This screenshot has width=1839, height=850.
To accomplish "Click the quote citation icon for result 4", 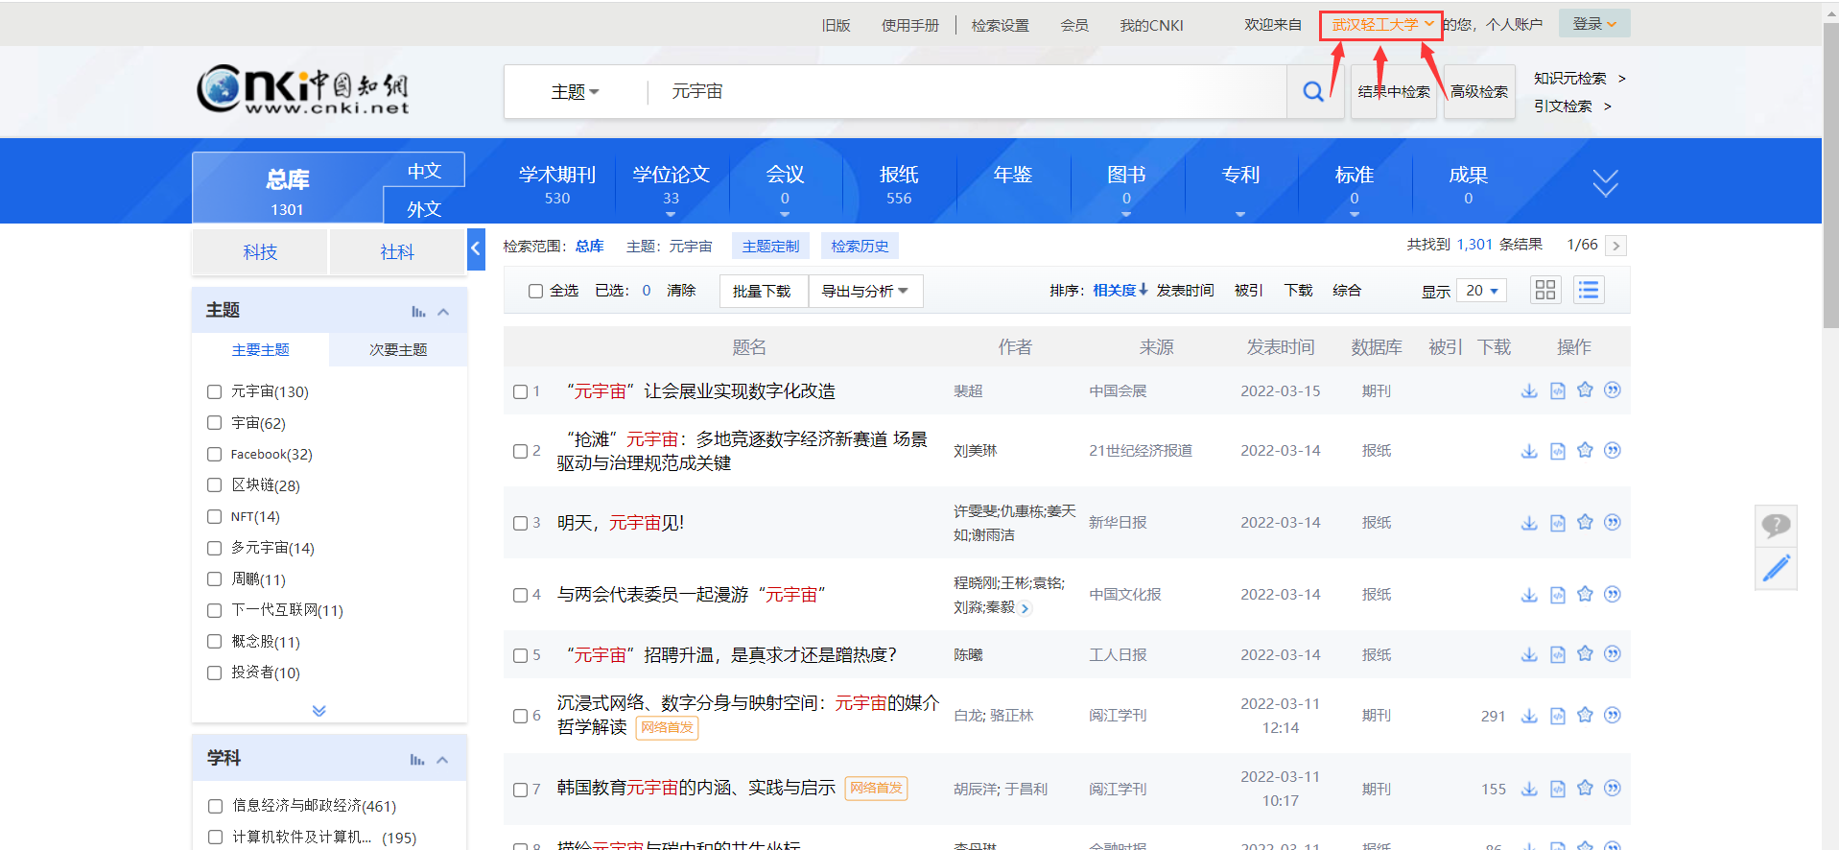I will coord(1613,594).
